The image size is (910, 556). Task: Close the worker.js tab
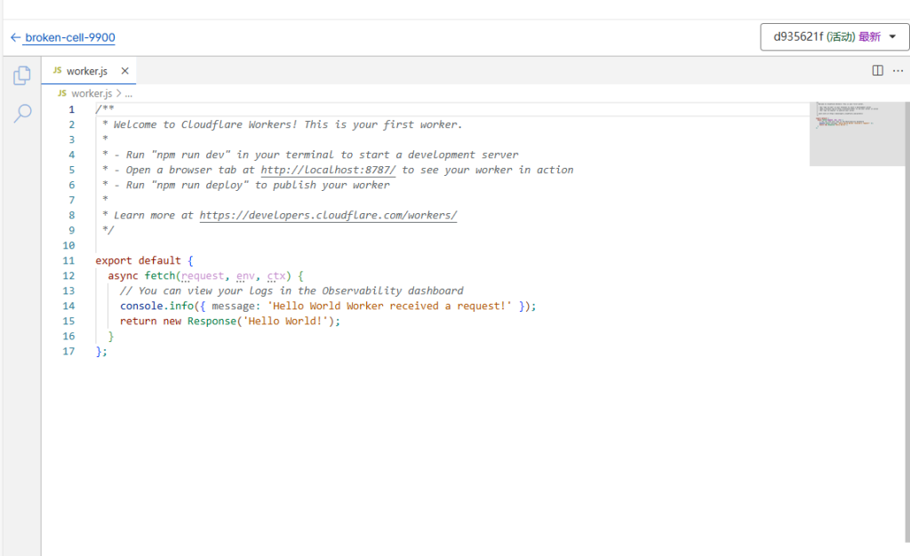pos(125,71)
